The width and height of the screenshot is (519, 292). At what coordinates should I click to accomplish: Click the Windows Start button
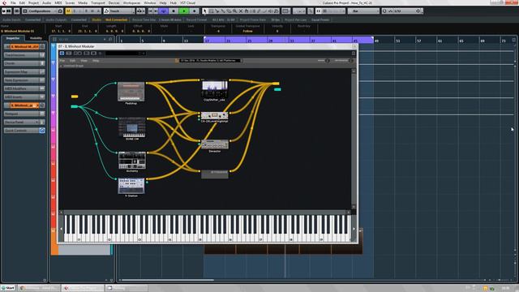pyautogui.click(x=8, y=288)
